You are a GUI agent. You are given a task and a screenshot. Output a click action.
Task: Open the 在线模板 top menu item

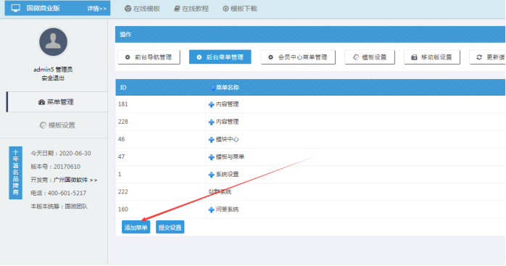(x=142, y=9)
